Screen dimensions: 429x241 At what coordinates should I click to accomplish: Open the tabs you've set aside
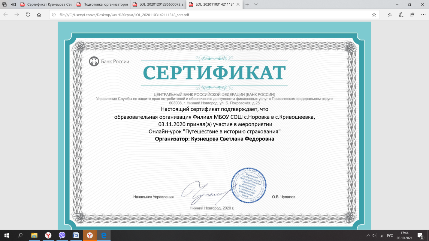click(4, 4)
